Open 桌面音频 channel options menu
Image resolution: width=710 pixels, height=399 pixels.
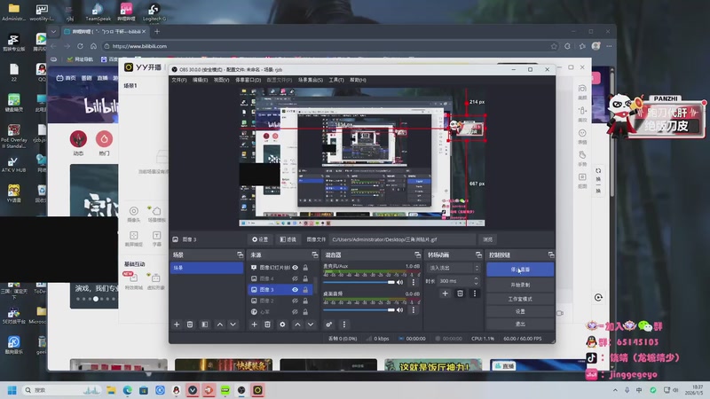413,310
